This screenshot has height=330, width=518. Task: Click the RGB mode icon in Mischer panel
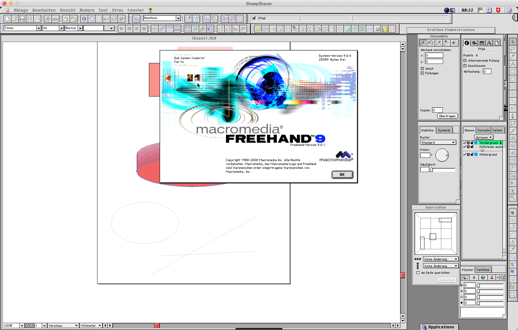click(474, 277)
